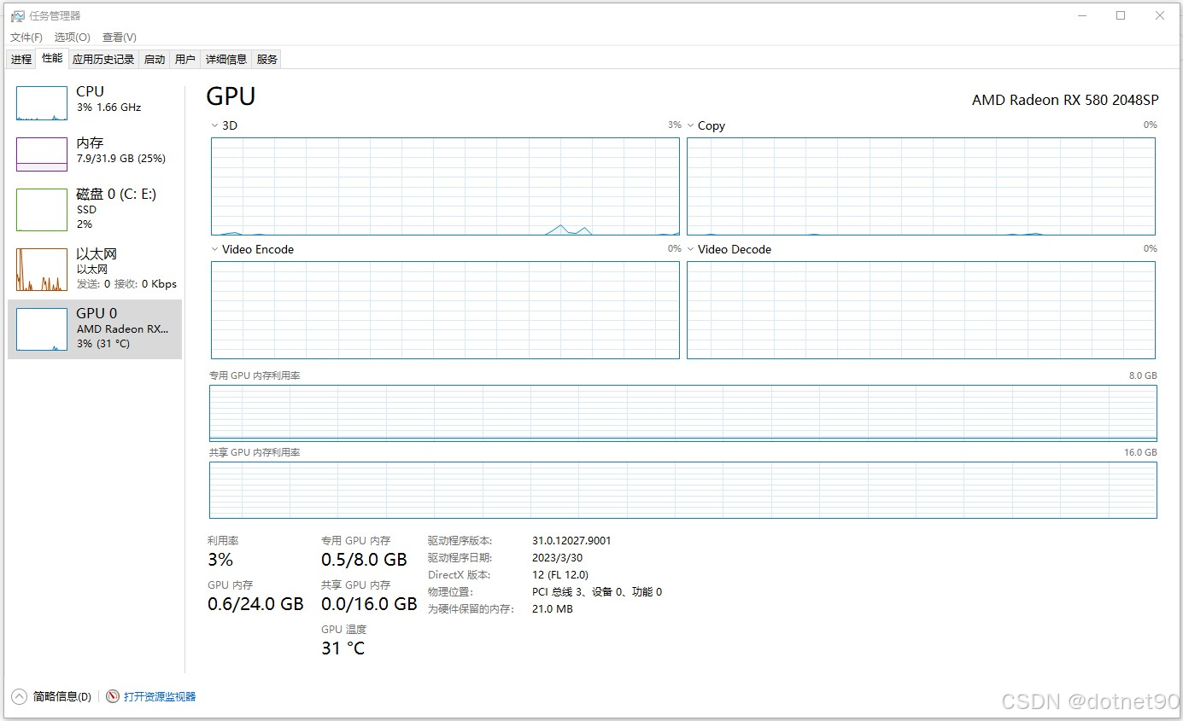This screenshot has width=1183, height=721.
Task: Click the 3D engine usage graph
Action: pyautogui.click(x=445, y=186)
